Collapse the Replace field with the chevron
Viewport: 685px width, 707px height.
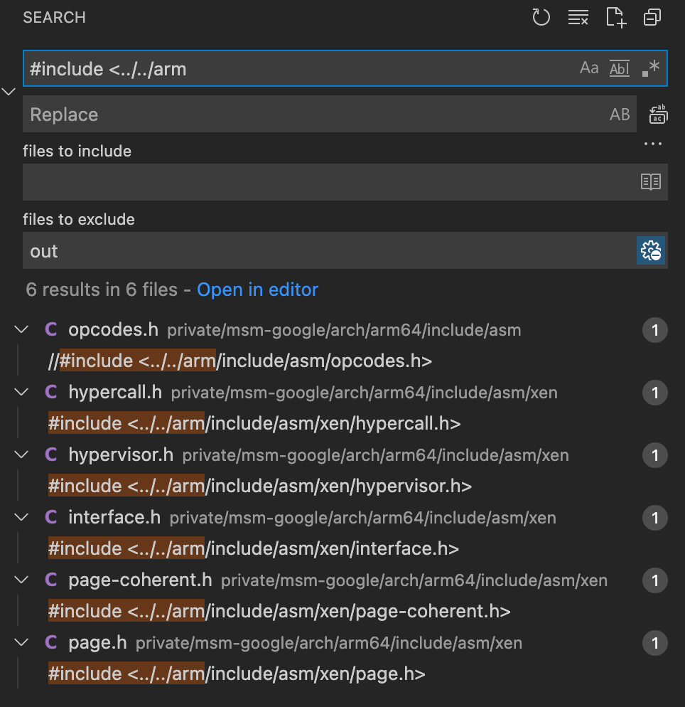(x=9, y=92)
